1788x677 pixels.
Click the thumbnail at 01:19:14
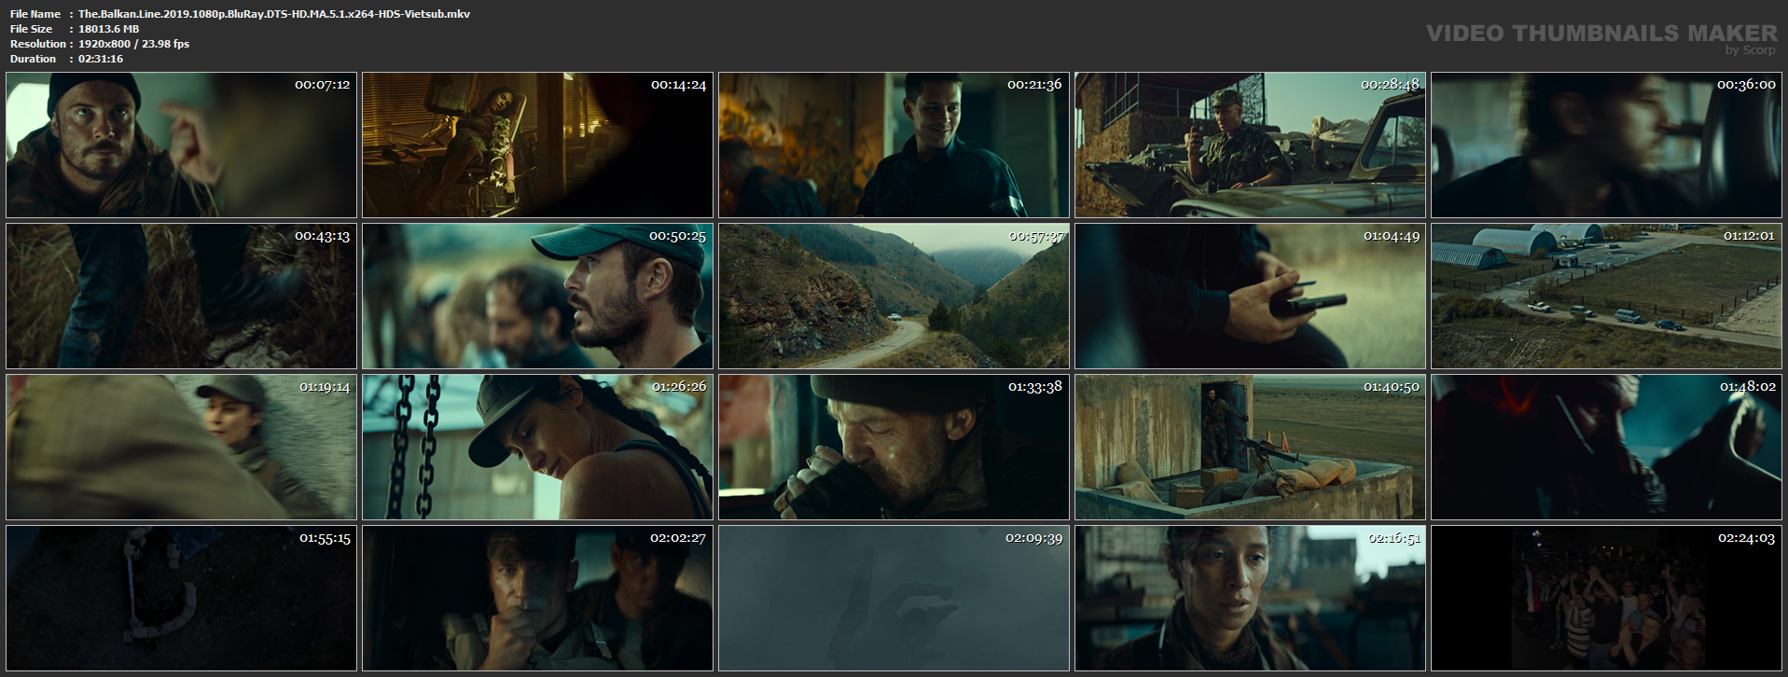point(181,448)
